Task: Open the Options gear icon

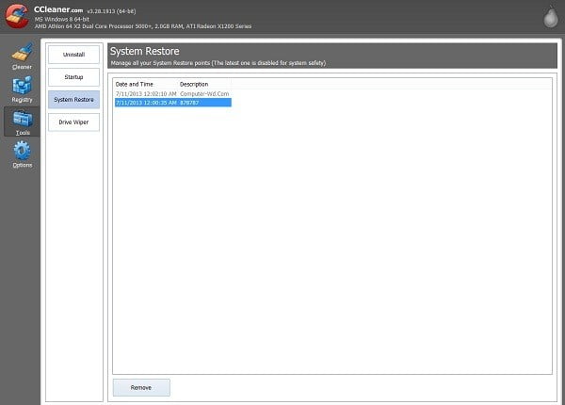Action: (22, 151)
